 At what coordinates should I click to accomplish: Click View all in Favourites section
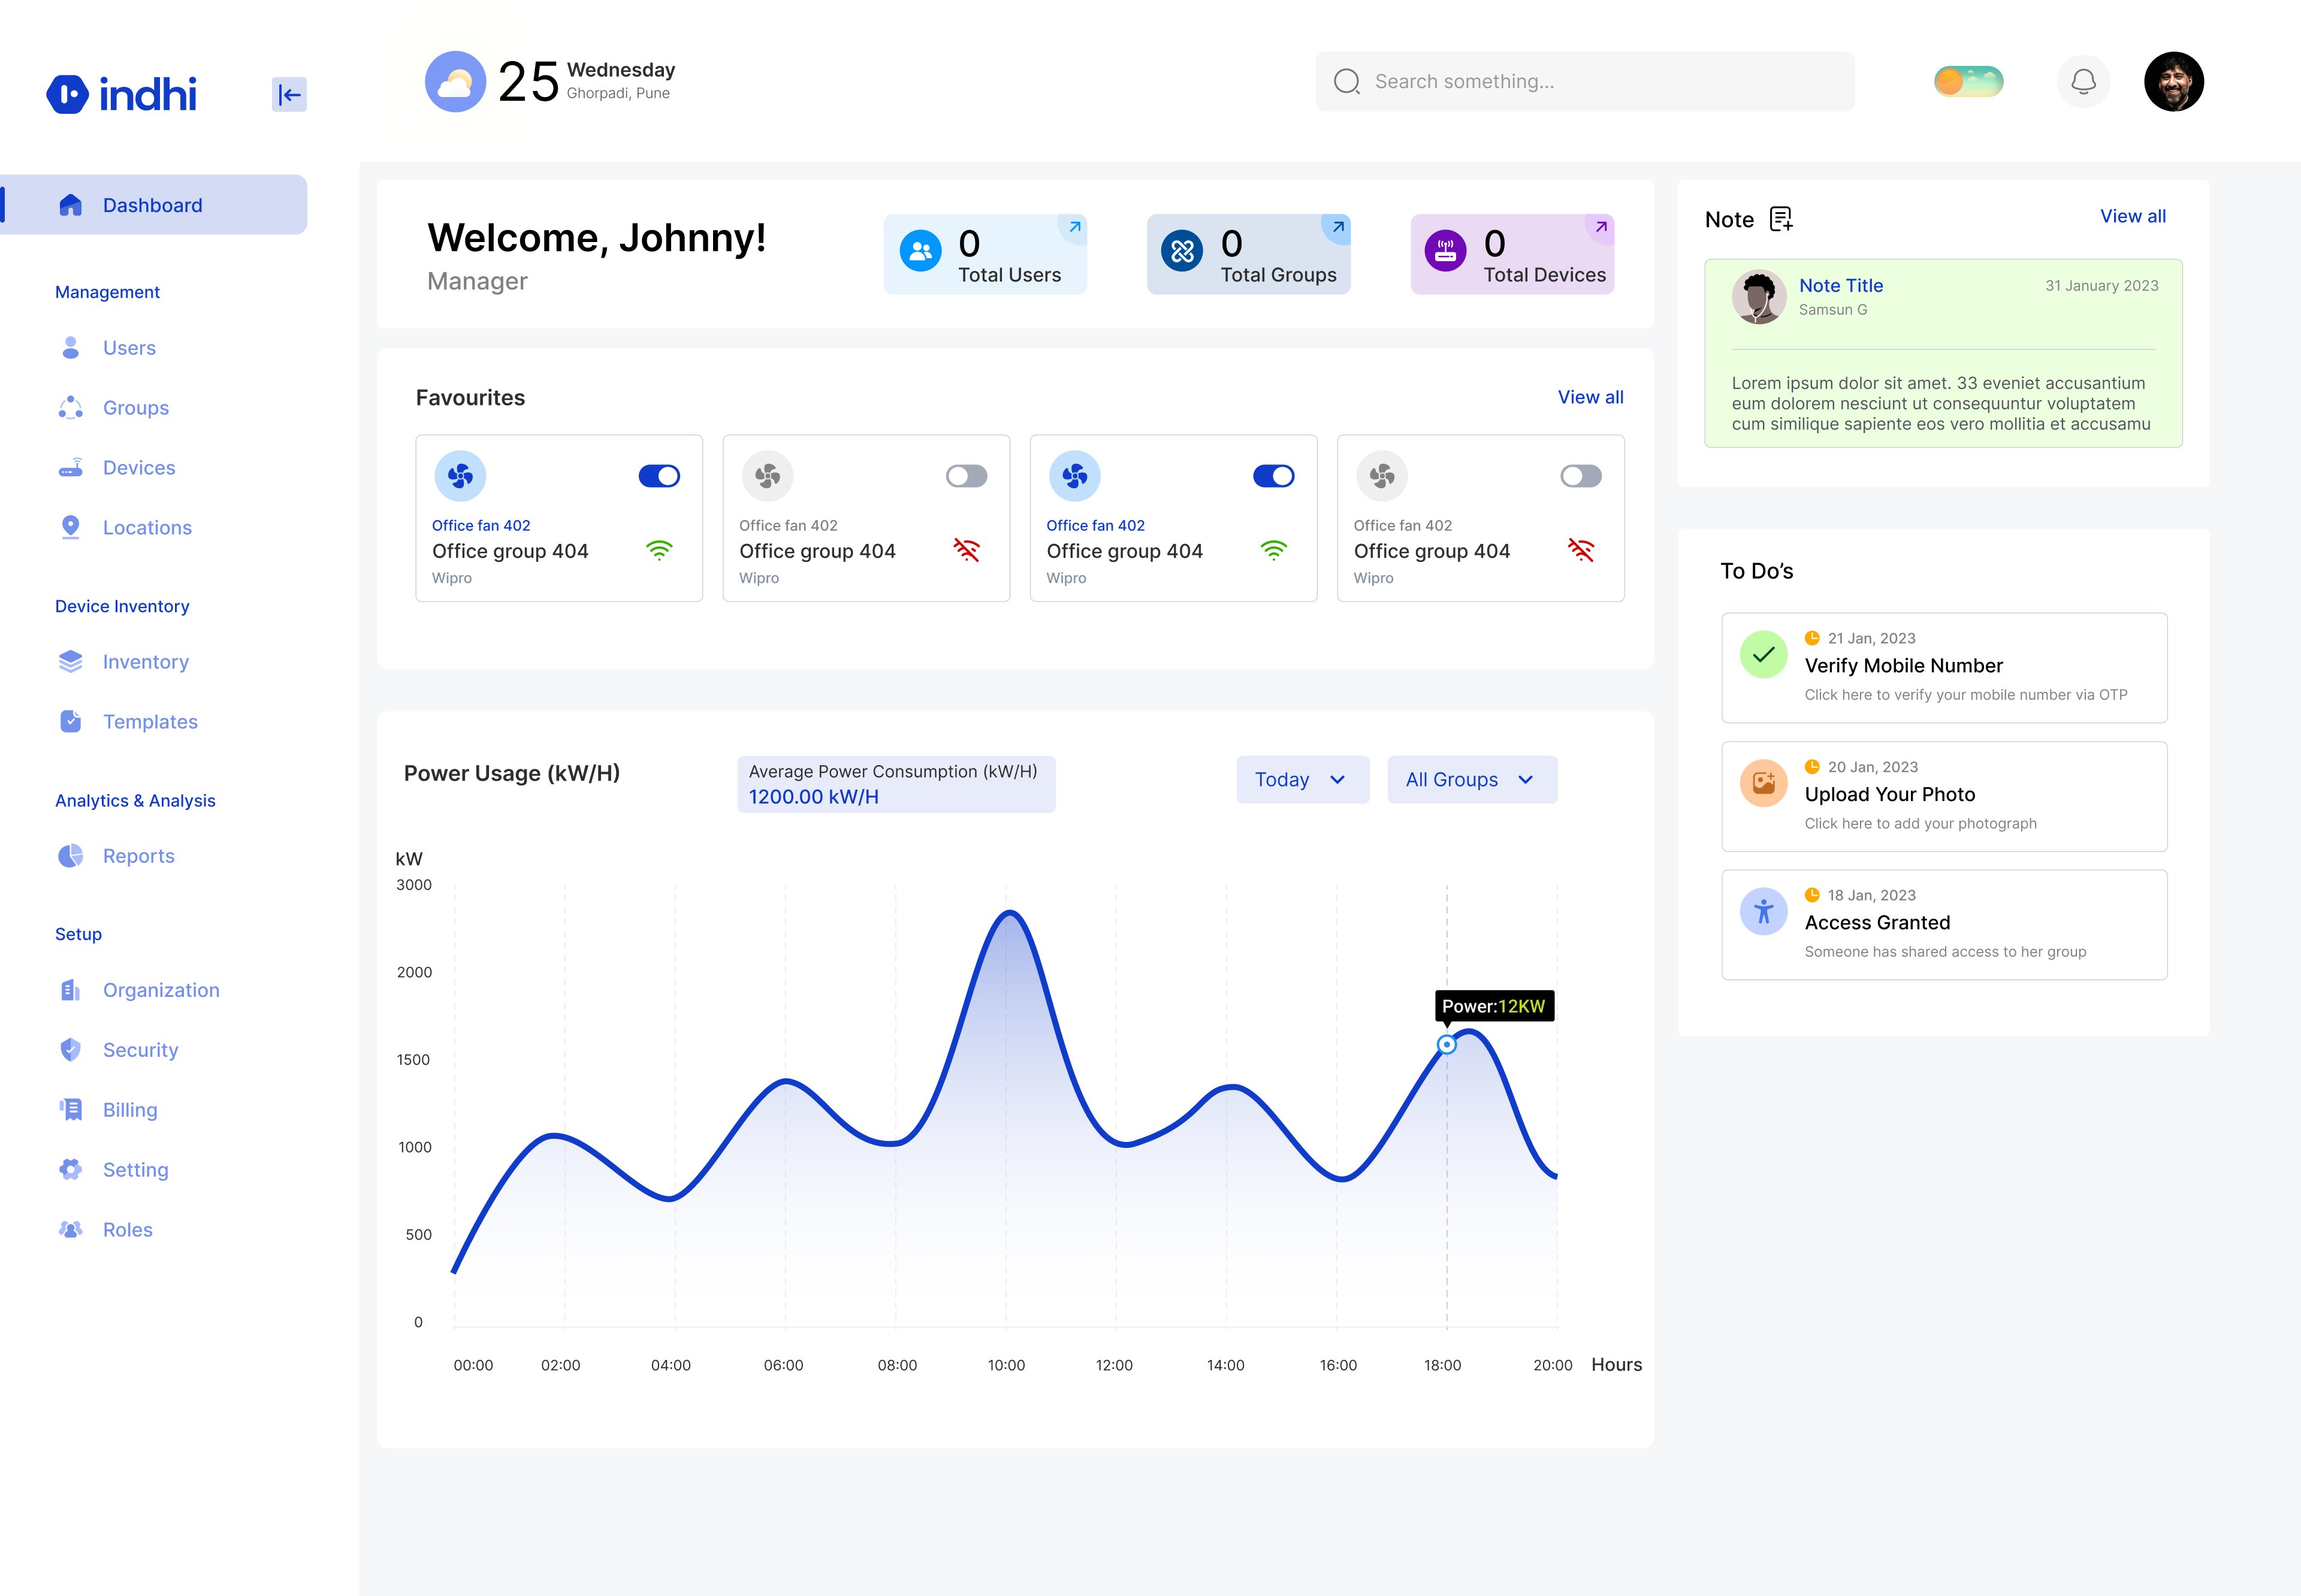1590,397
